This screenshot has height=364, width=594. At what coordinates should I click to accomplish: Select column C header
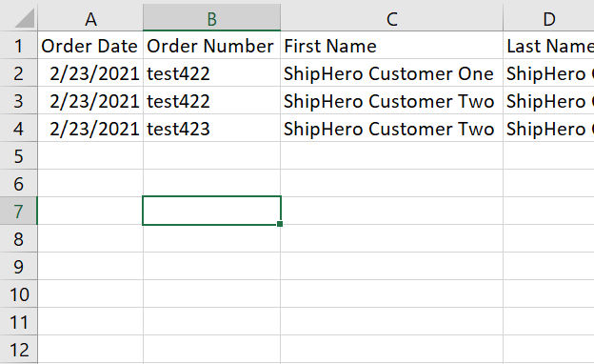pyautogui.click(x=391, y=18)
